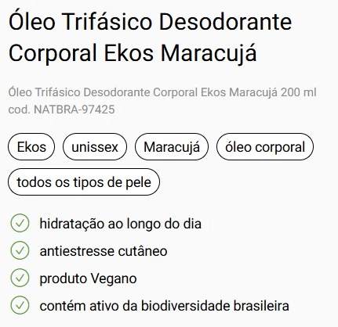Click the antiestresse cutâneo benefit text
The image size is (338, 327).
(104, 251)
